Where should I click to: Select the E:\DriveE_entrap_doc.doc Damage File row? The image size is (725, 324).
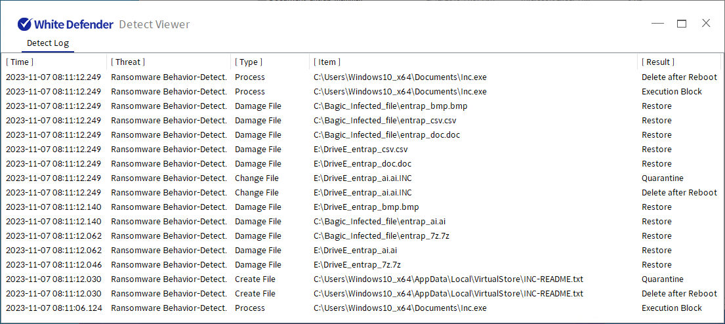click(362, 164)
